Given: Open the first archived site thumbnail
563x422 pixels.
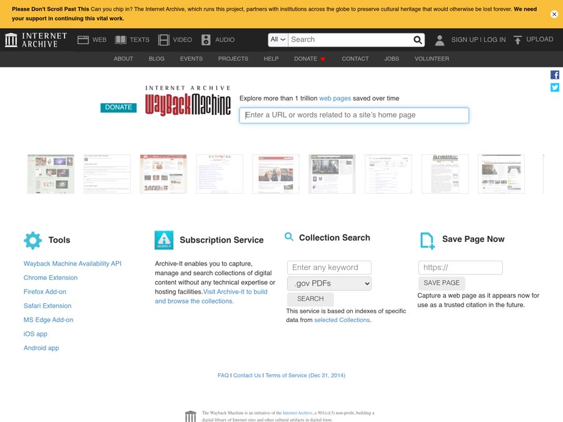Looking at the screenshot, I should (51, 174).
